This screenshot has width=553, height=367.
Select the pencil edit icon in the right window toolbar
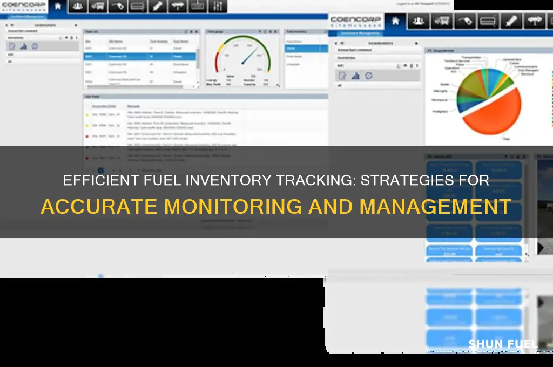(512, 21)
